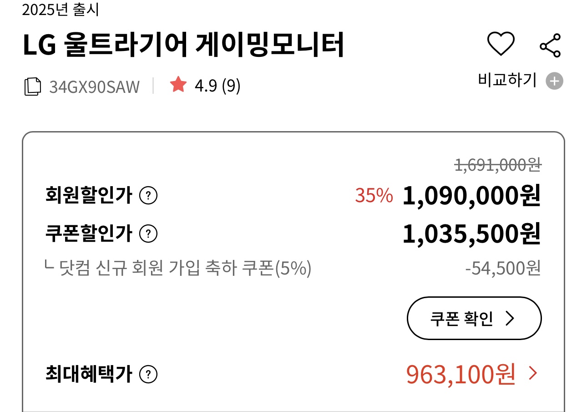
Task: Select the 비교하기 compare label
Action: 507,81
